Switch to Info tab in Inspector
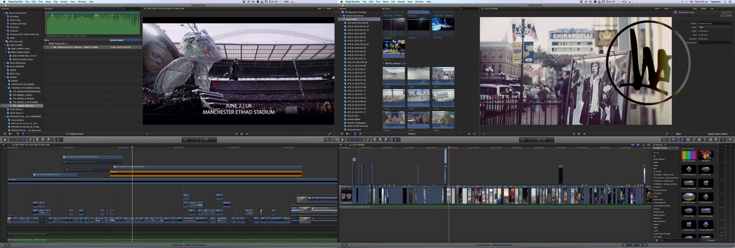 712,8
